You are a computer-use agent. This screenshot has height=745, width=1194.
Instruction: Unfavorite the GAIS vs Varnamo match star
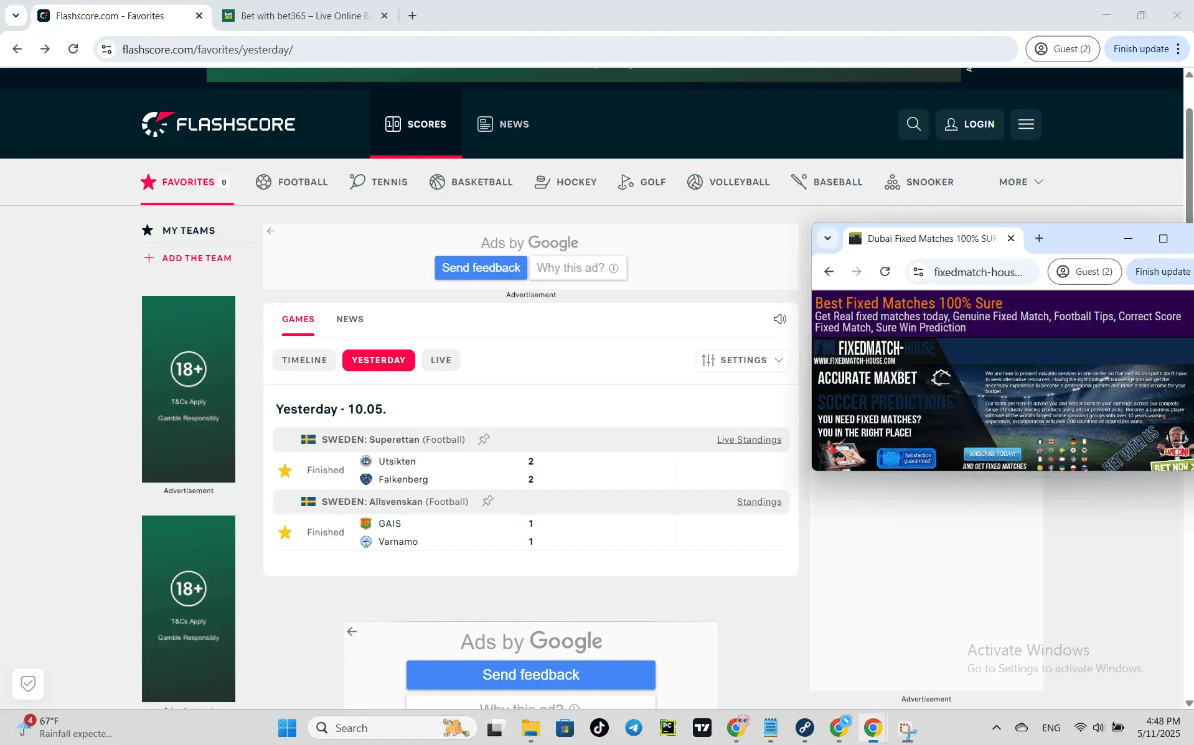point(284,533)
